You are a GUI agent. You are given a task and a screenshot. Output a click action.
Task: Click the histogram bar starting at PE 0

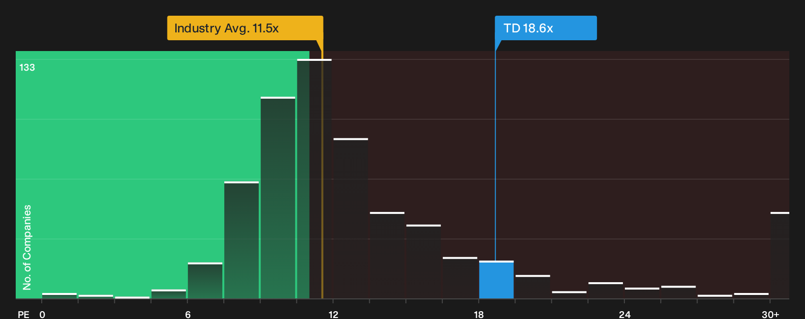[x=59, y=296]
